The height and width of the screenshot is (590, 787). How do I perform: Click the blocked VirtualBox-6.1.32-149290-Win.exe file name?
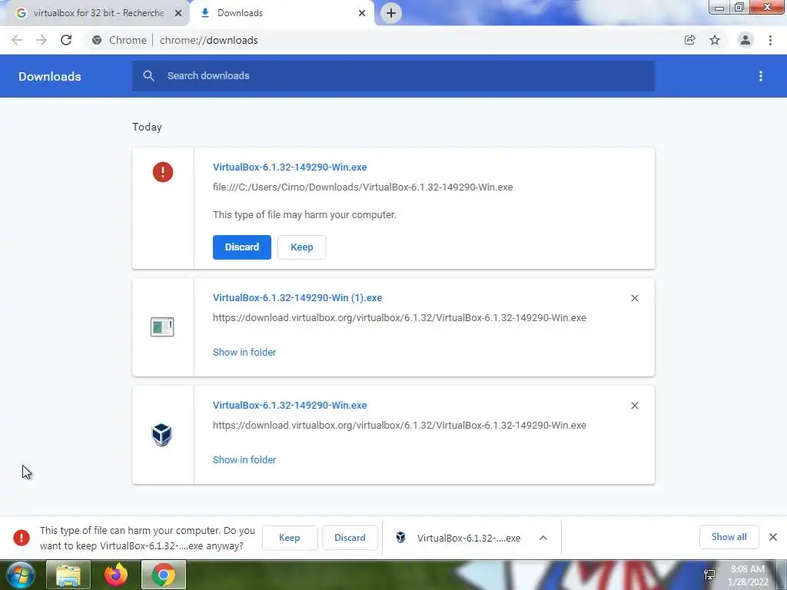pyautogui.click(x=290, y=167)
